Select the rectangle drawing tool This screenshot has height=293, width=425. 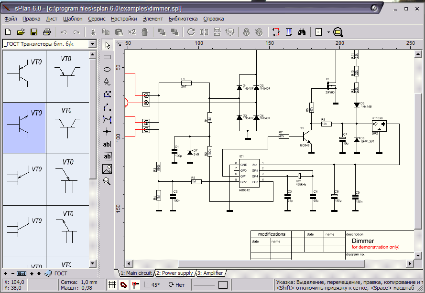click(107, 57)
